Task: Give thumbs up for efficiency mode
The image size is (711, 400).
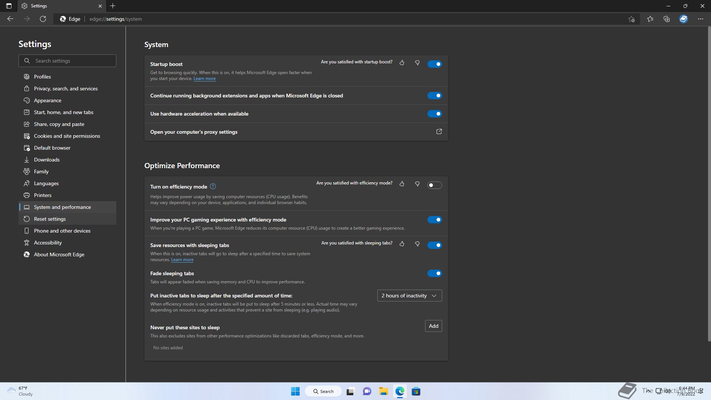Action: coord(402,184)
